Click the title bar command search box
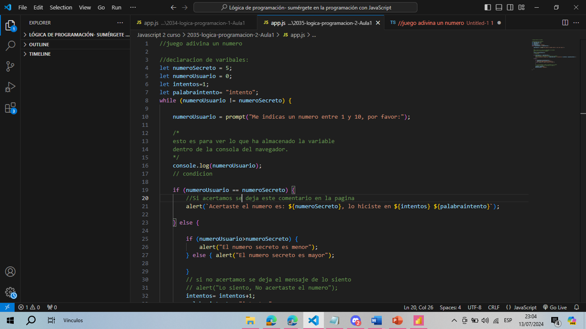This screenshot has height=329, width=586. tap(305, 7)
